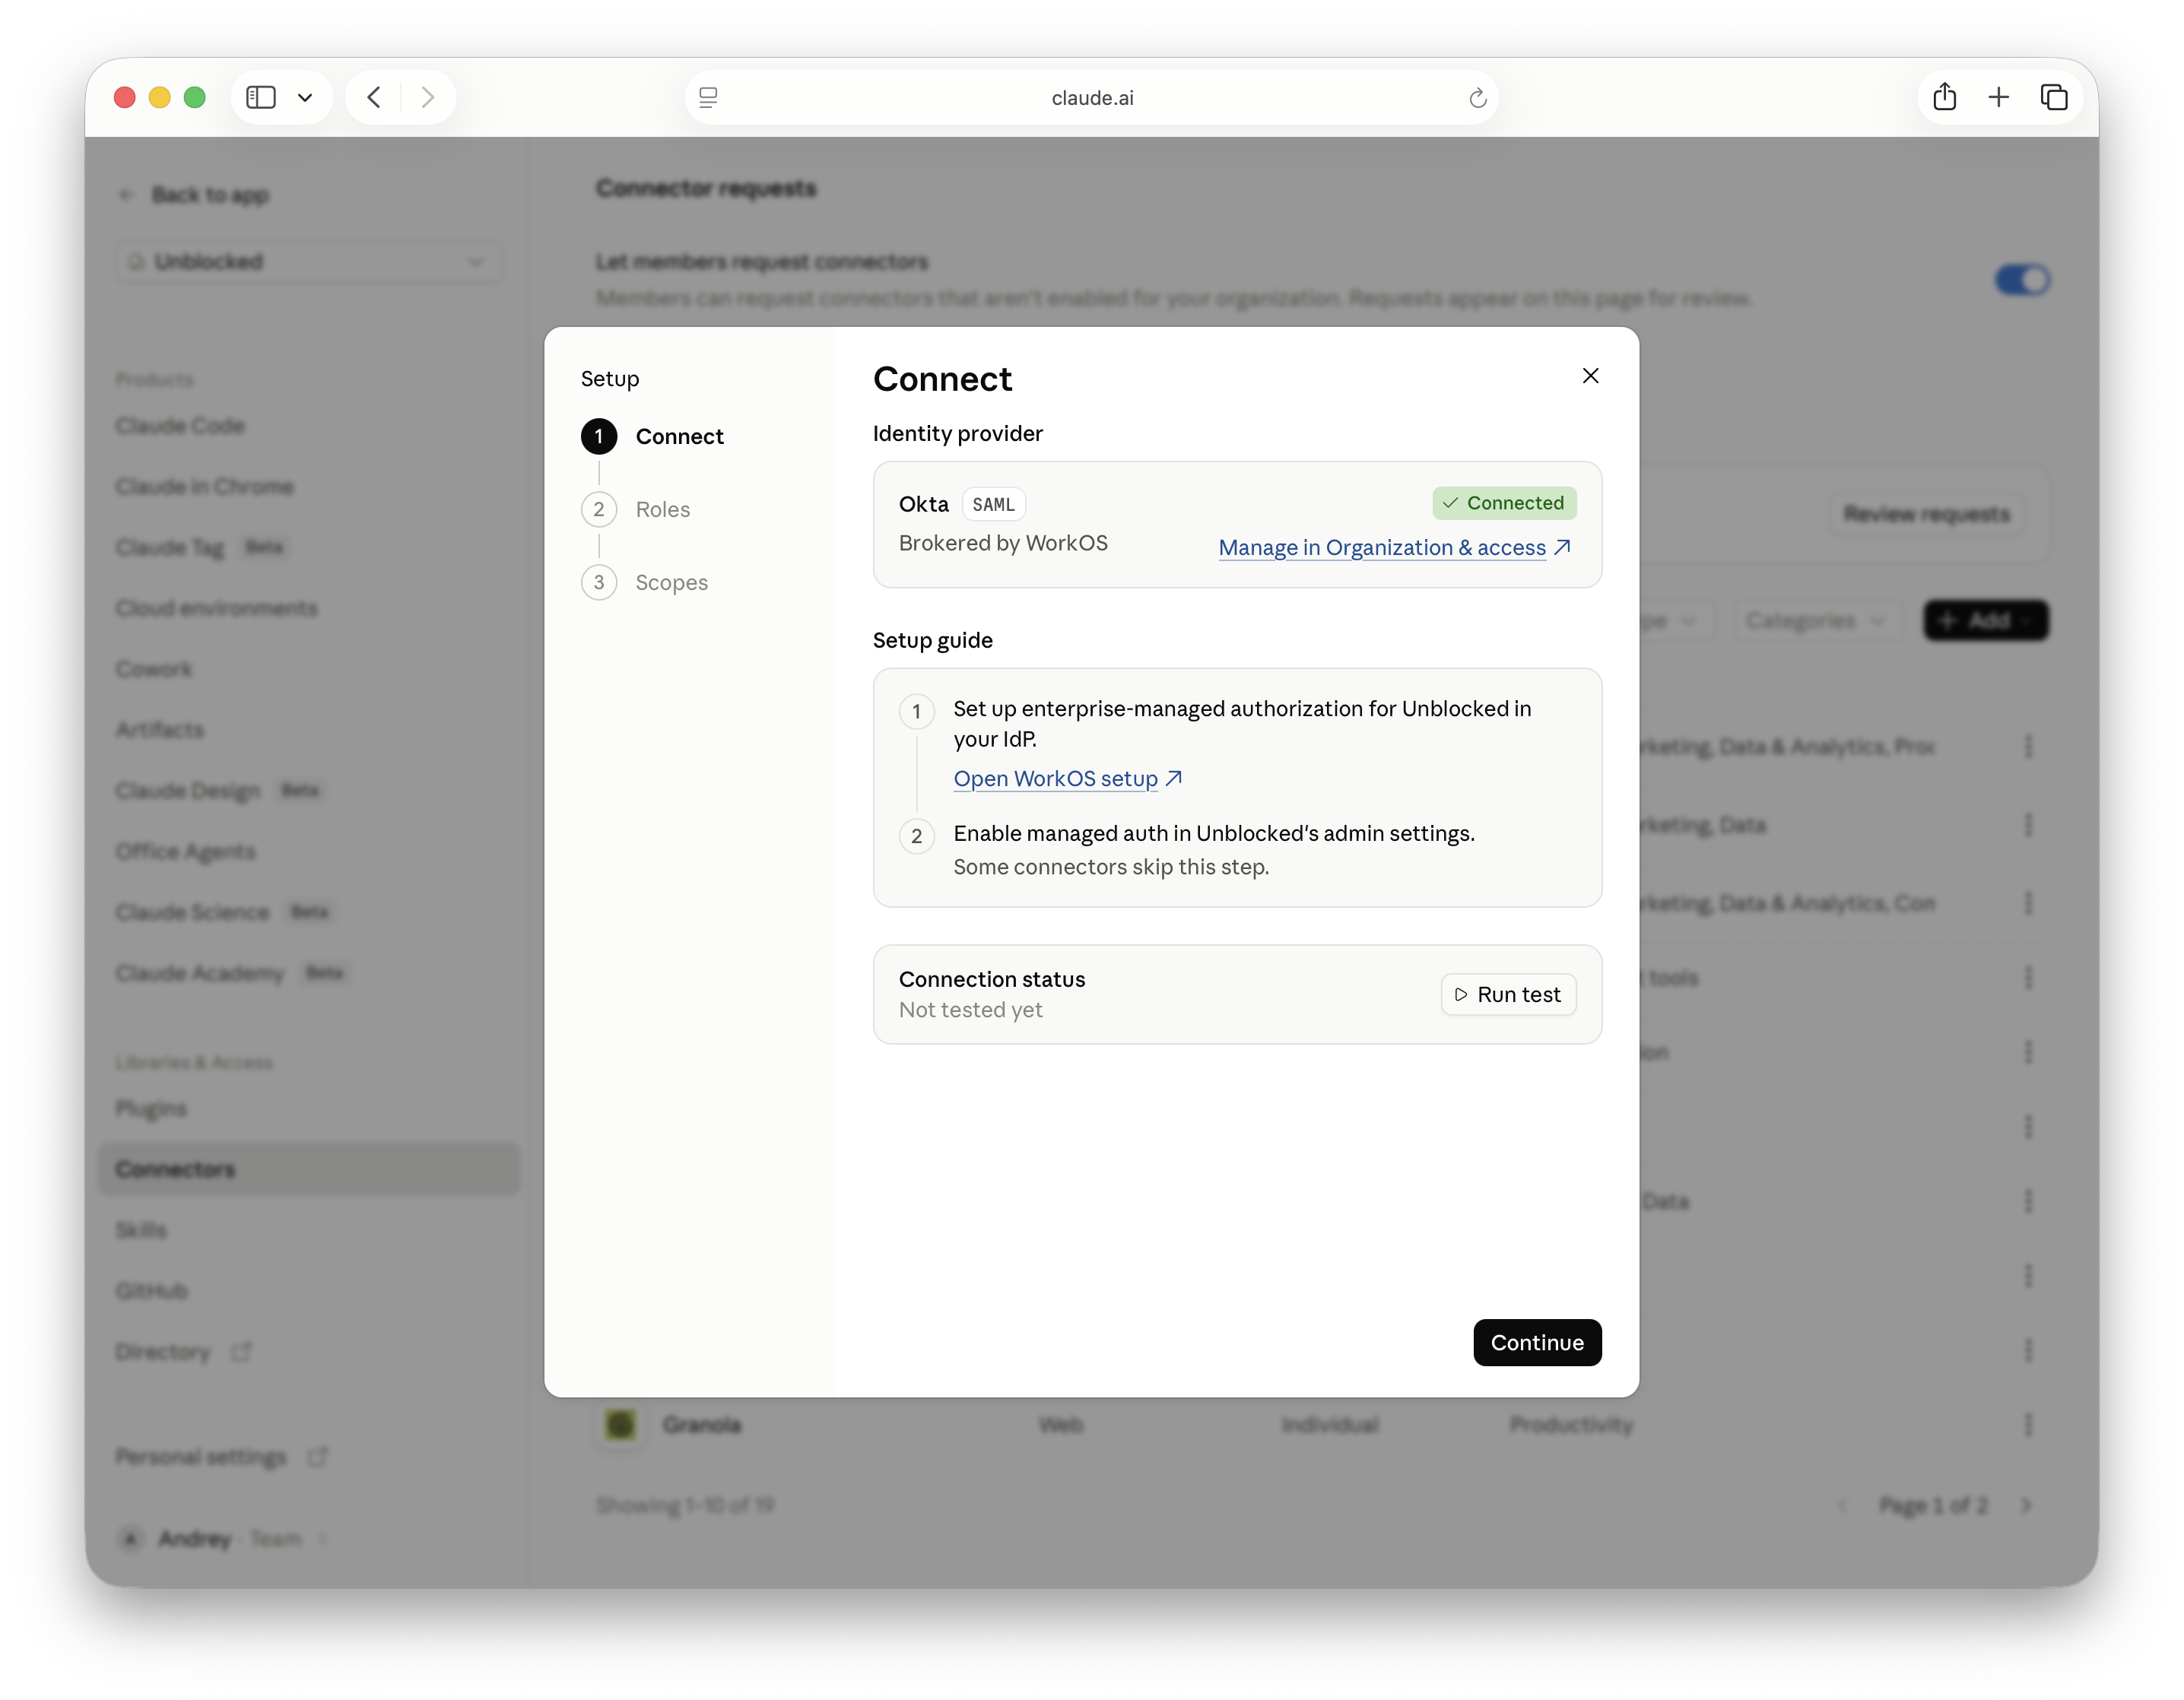Image resolution: width=2184 pixels, height=1700 pixels.
Task: Click the Connected status badge
Action: [x=1504, y=503]
